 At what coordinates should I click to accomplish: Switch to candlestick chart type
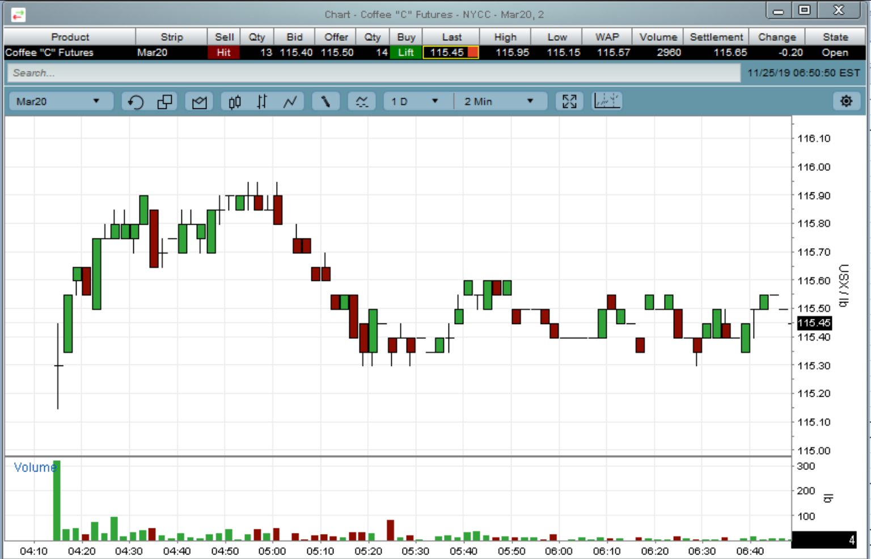235,102
